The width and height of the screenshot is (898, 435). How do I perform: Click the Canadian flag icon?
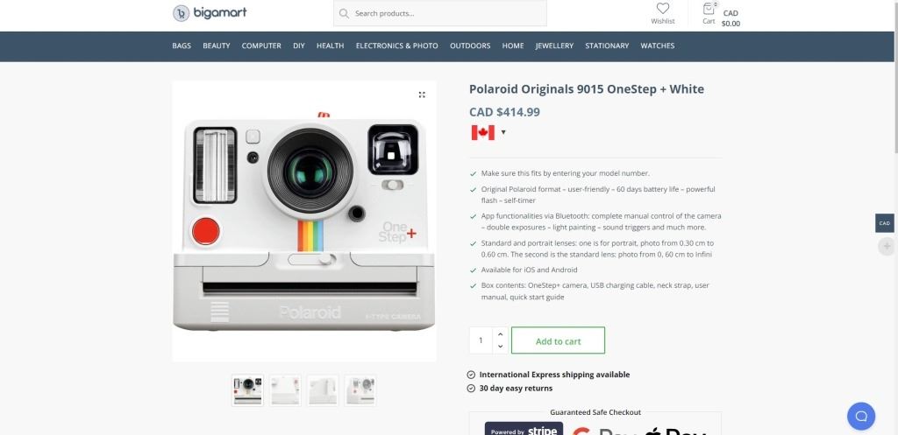[483, 132]
